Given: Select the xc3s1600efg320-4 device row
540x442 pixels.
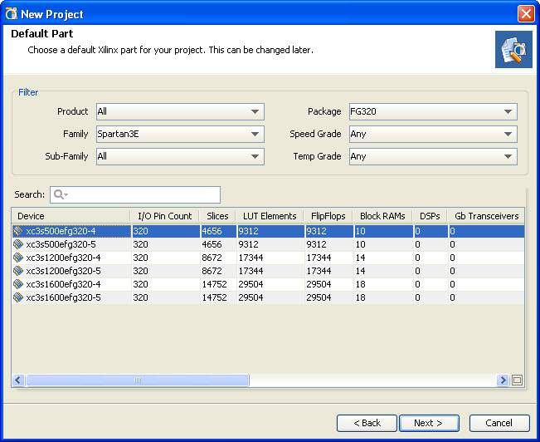Looking at the screenshot, I should [268, 284].
